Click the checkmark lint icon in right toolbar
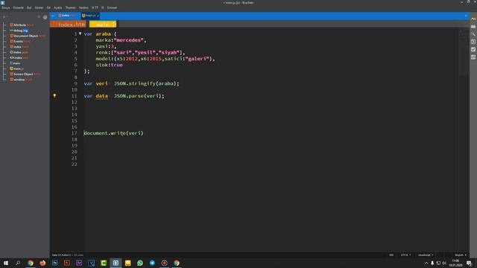Viewport: 477px width, 268px height. pyautogui.click(x=473, y=50)
